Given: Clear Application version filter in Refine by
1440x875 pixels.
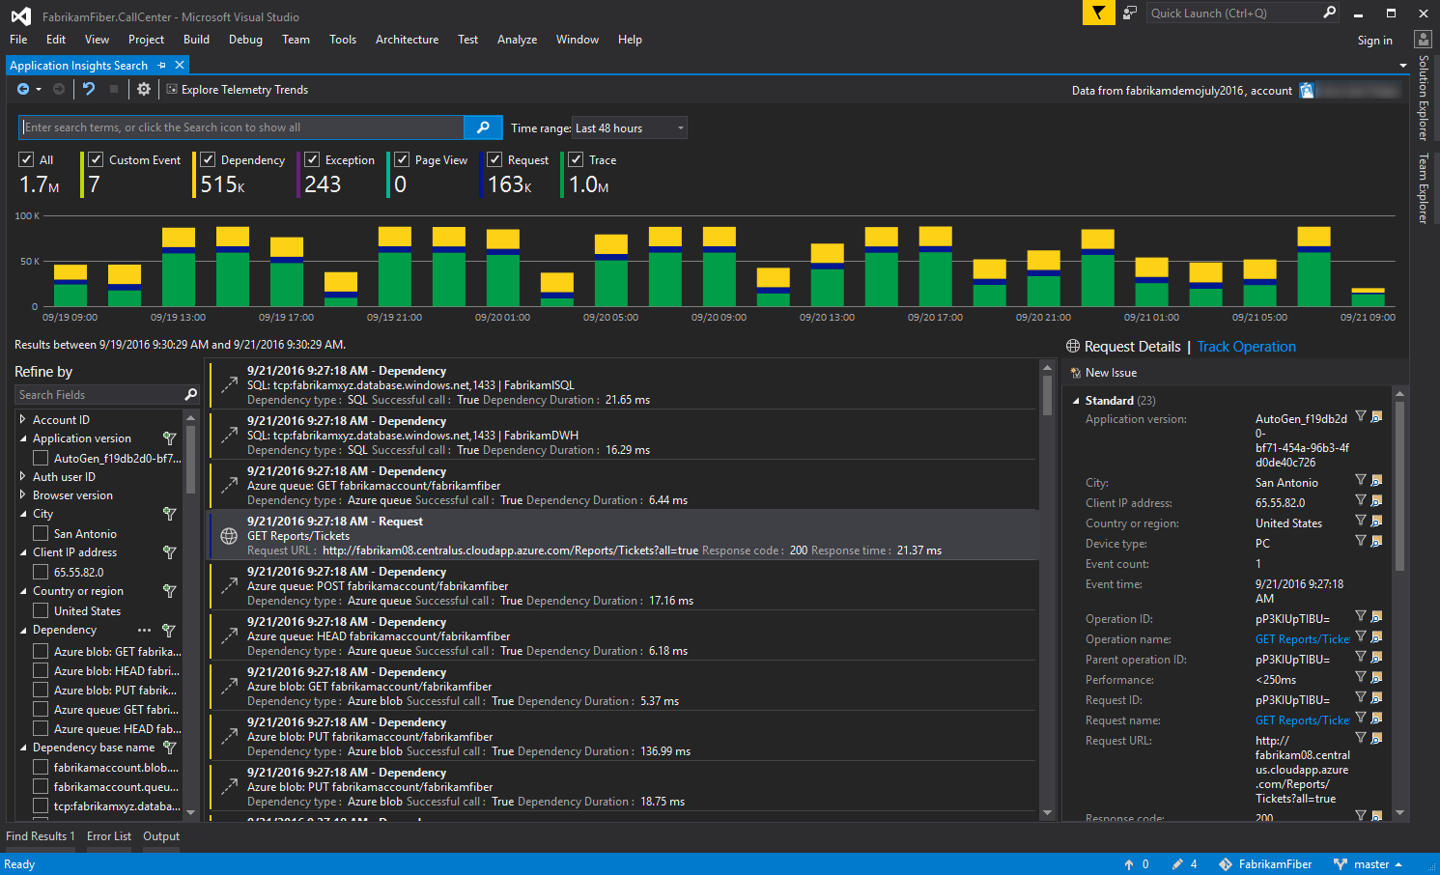Looking at the screenshot, I should [x=169, y=438].
